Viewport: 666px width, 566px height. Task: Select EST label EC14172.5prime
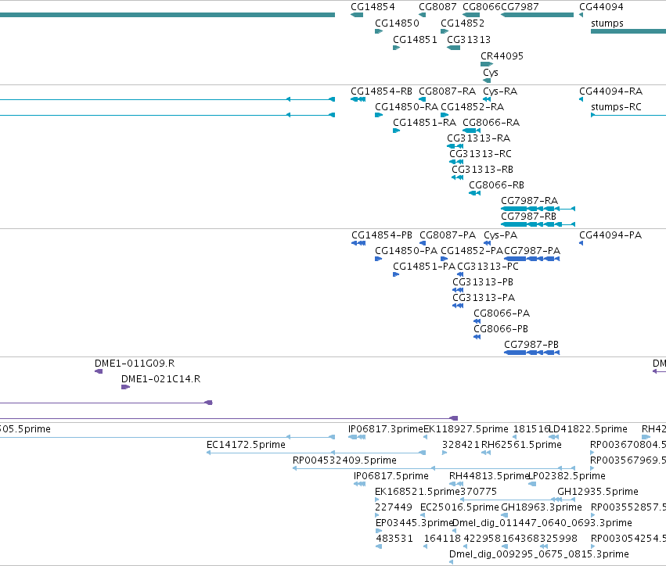click(246, 445)
